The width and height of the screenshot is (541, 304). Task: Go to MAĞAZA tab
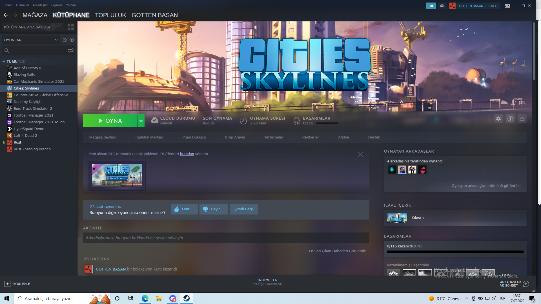click(x=35, y=15)
